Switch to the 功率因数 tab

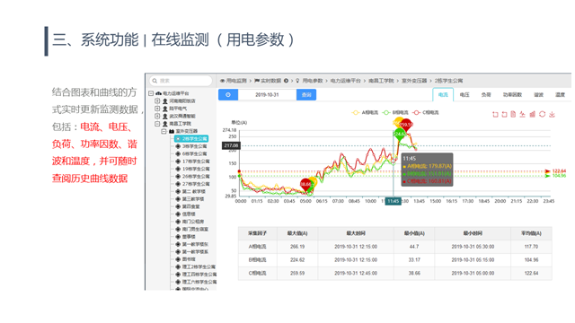[x=512, y=94]
